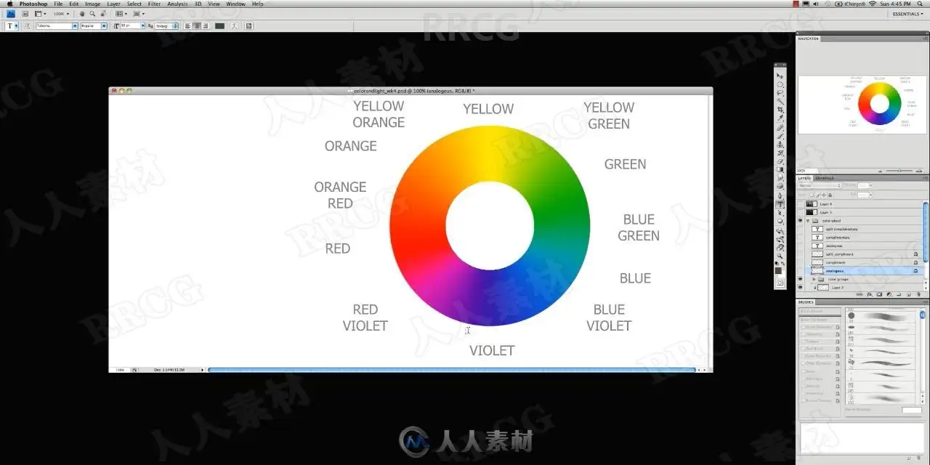Select the Clone Stamp tool
The image size is (930, 465).
(780, 145)
